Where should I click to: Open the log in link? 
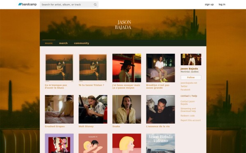[x=222, y=4]
